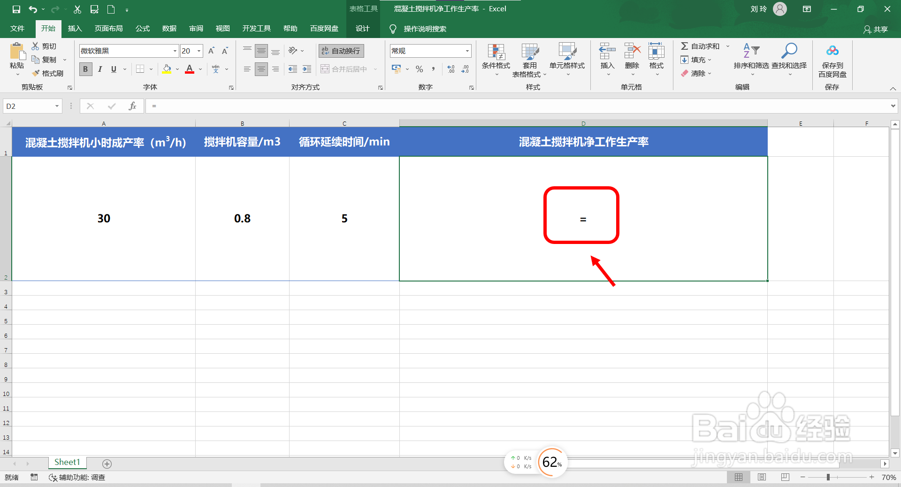Open Format as Table (套用表格格式)
Screen dimensions: 901x487
[529, 60]
